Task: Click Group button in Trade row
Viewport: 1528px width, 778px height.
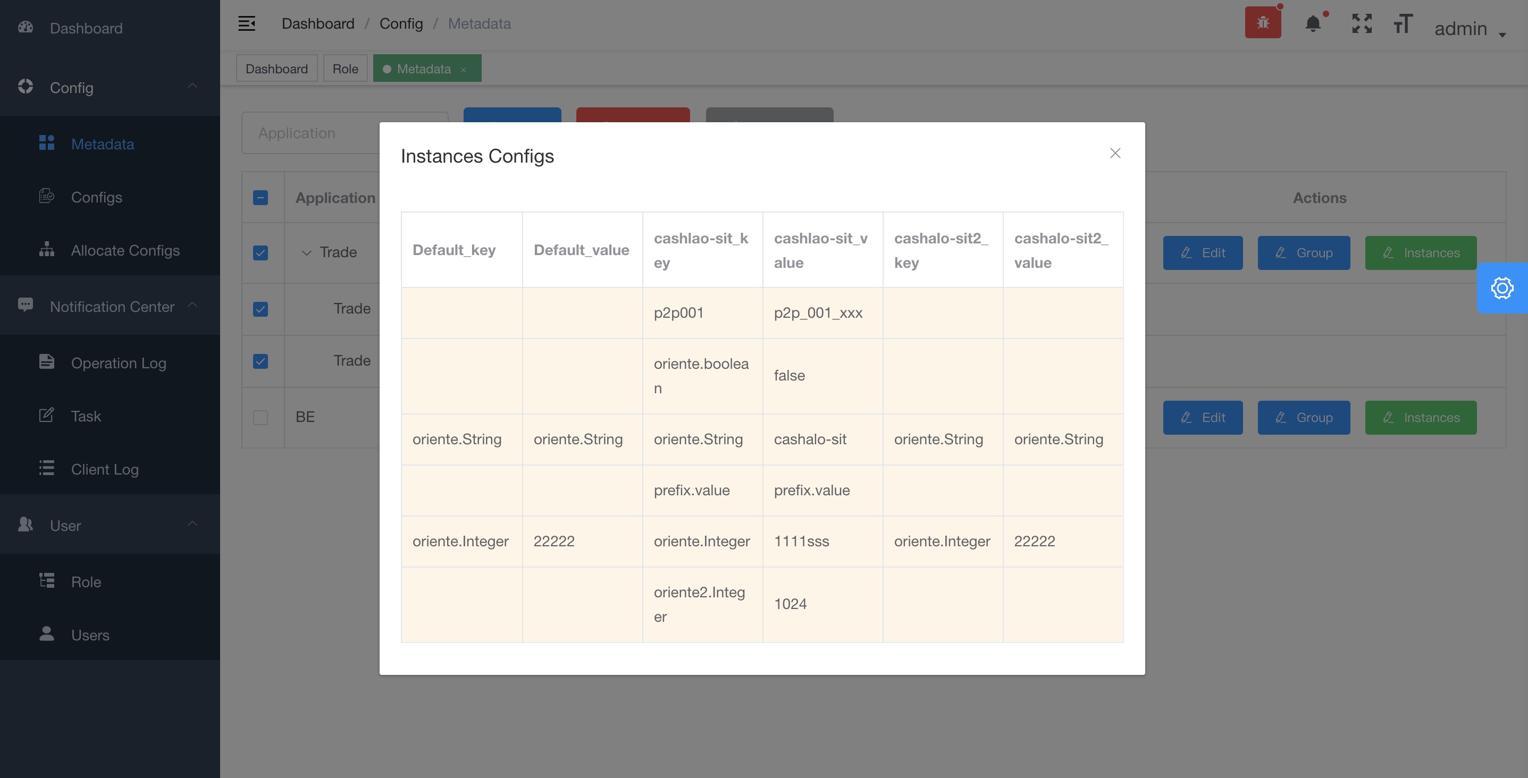Action: 1303,252
